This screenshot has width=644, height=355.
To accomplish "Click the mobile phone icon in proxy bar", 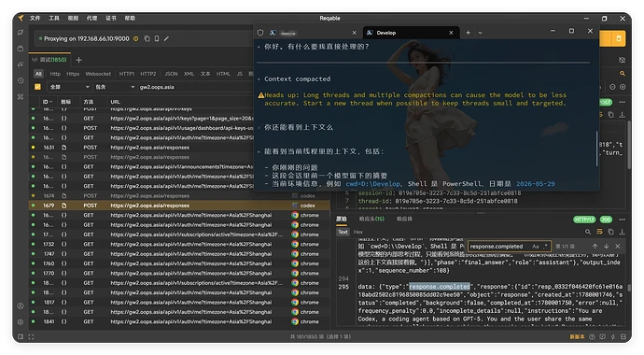I will pos(157,38).
